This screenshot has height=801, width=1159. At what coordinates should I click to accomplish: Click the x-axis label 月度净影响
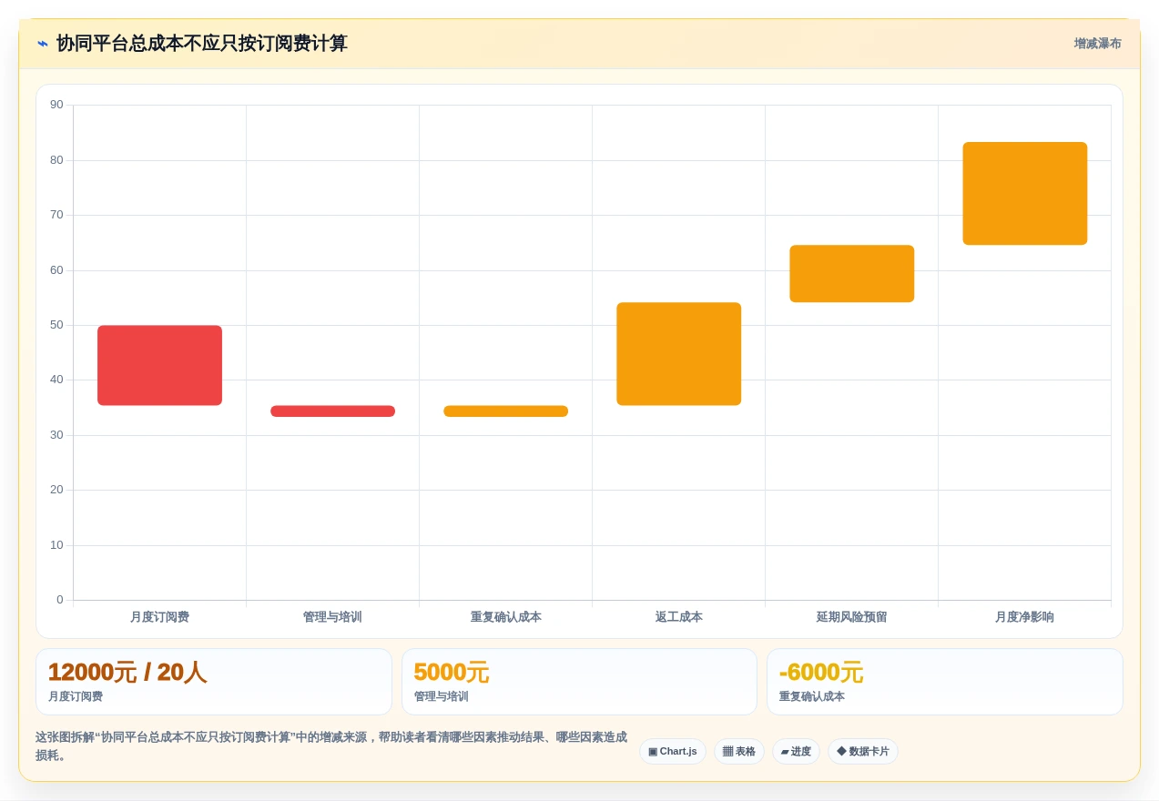click(1024, 617)
